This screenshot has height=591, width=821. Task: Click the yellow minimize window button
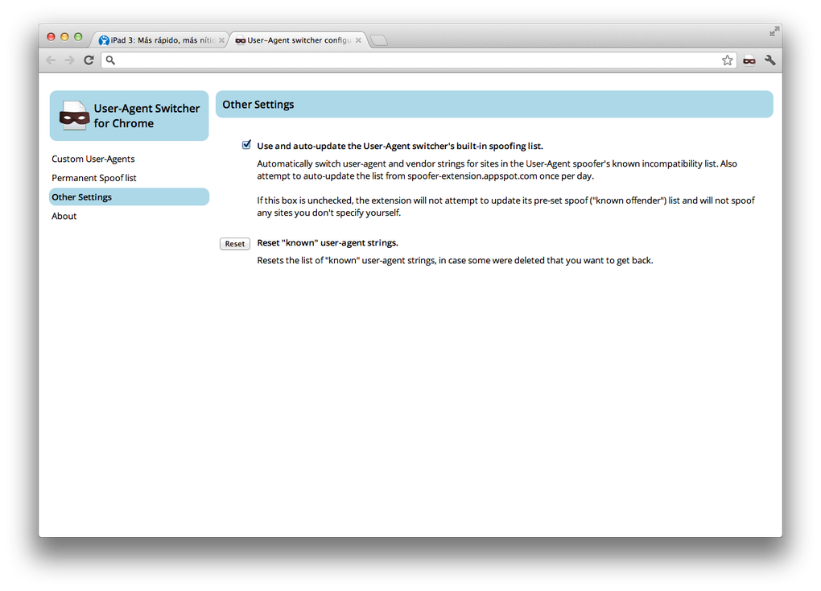coord(64,37)
